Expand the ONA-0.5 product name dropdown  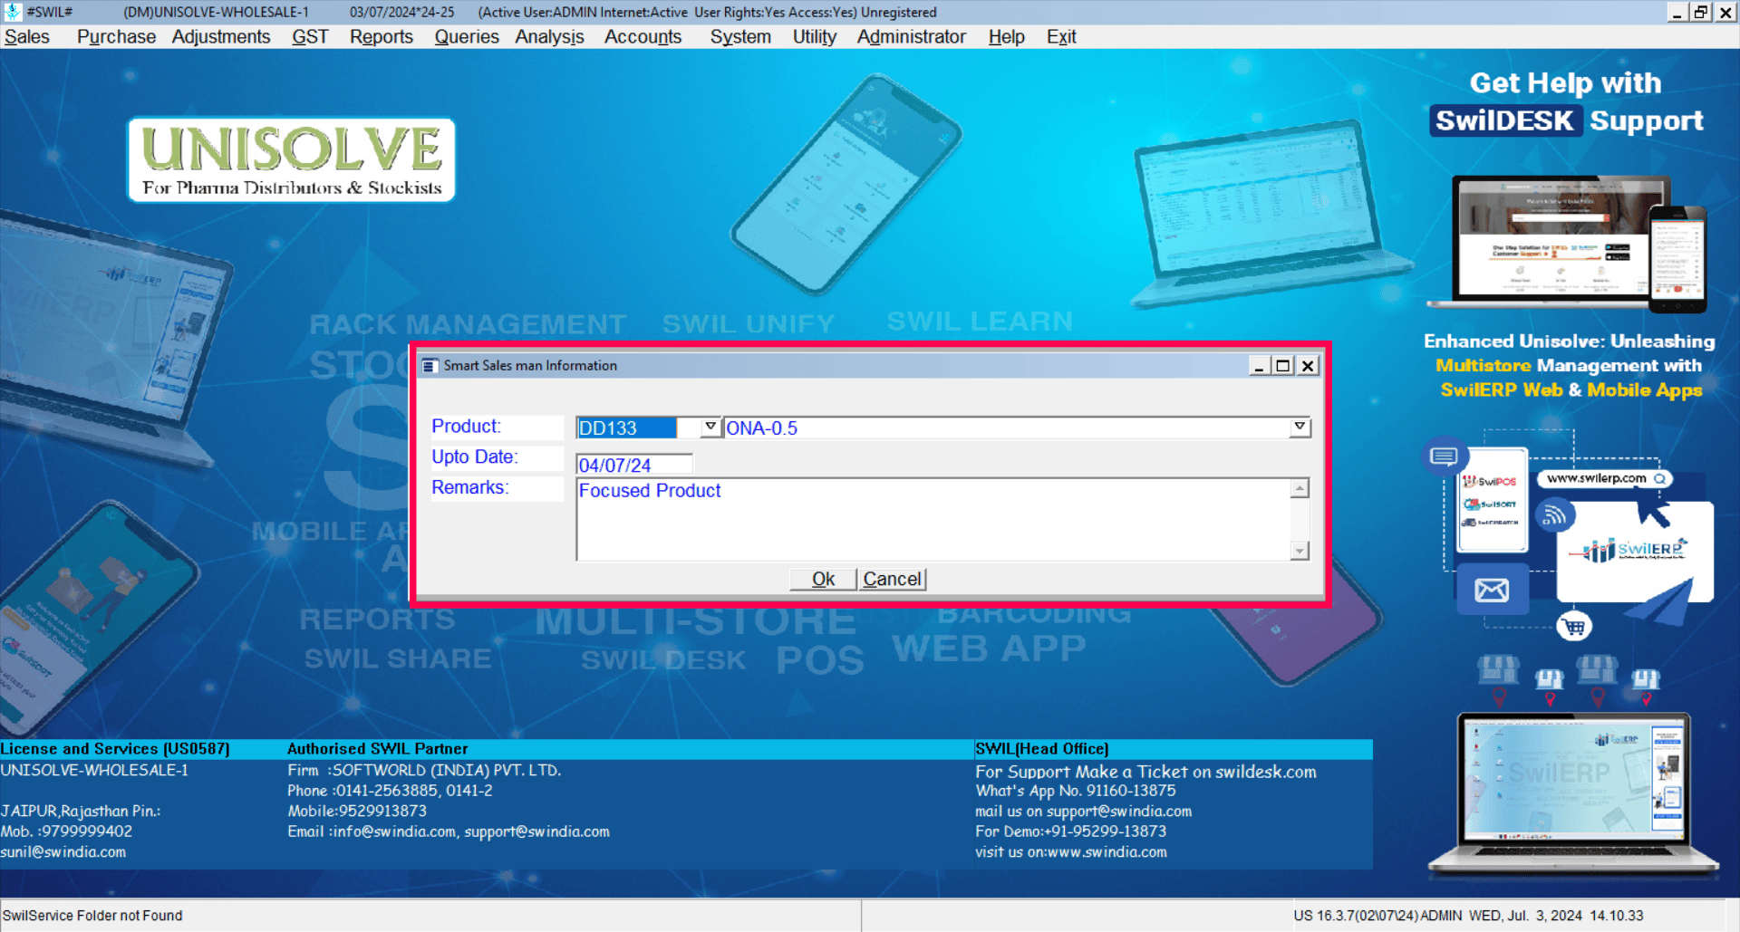pos(1300,427)
